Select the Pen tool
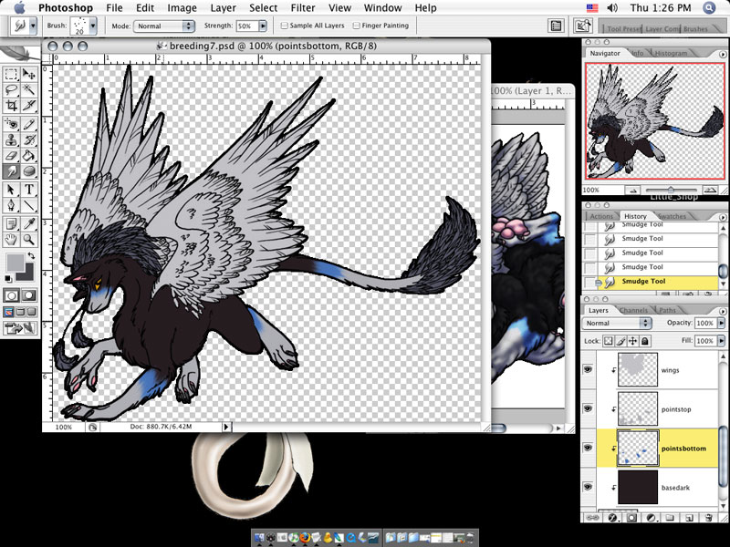Image resolution: width=730 pixels, height=547 pixels. (x=11, y=205)
